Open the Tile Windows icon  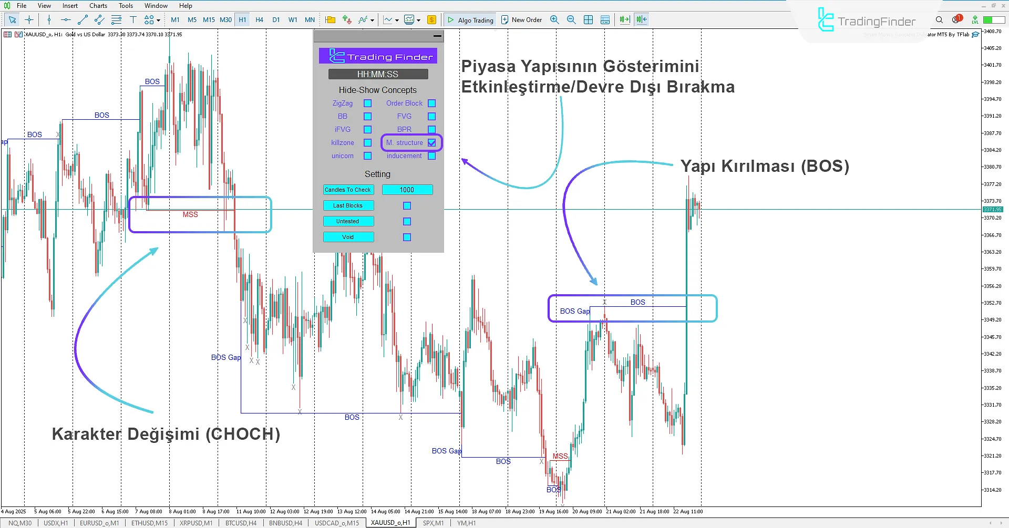(588, 19)
